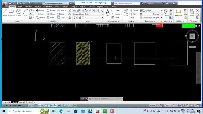Activate the Fillet command
The width and height of the screenshot is (203, 114).
coord(61,14)
